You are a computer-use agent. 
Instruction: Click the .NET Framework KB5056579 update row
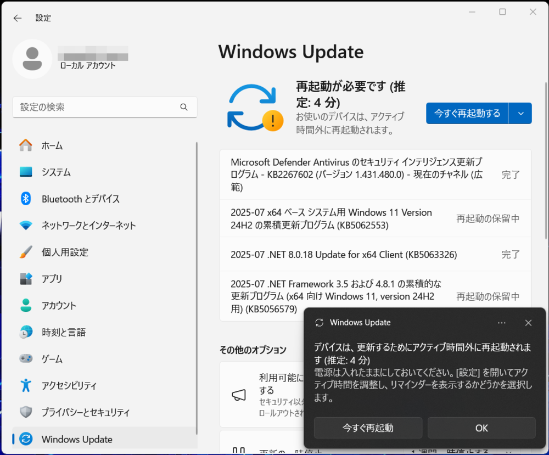point(376,296)
